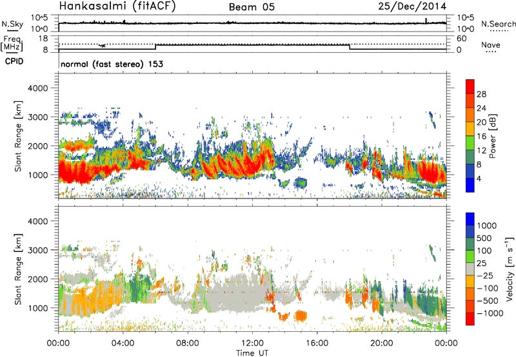Image resolution: width=516 pixels, height=357 pixels.
Task: Click the noise spike near 22:45 in N.Sky plot
Action: (426, 21)
